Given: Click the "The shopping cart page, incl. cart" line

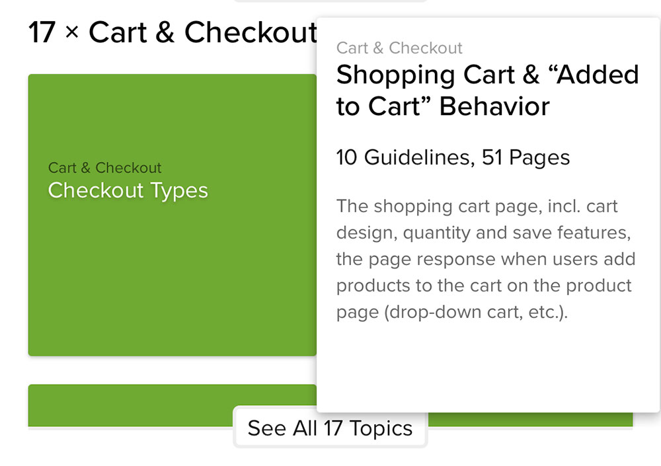Looking at the screenshot, I should click(x=477, y=206).
